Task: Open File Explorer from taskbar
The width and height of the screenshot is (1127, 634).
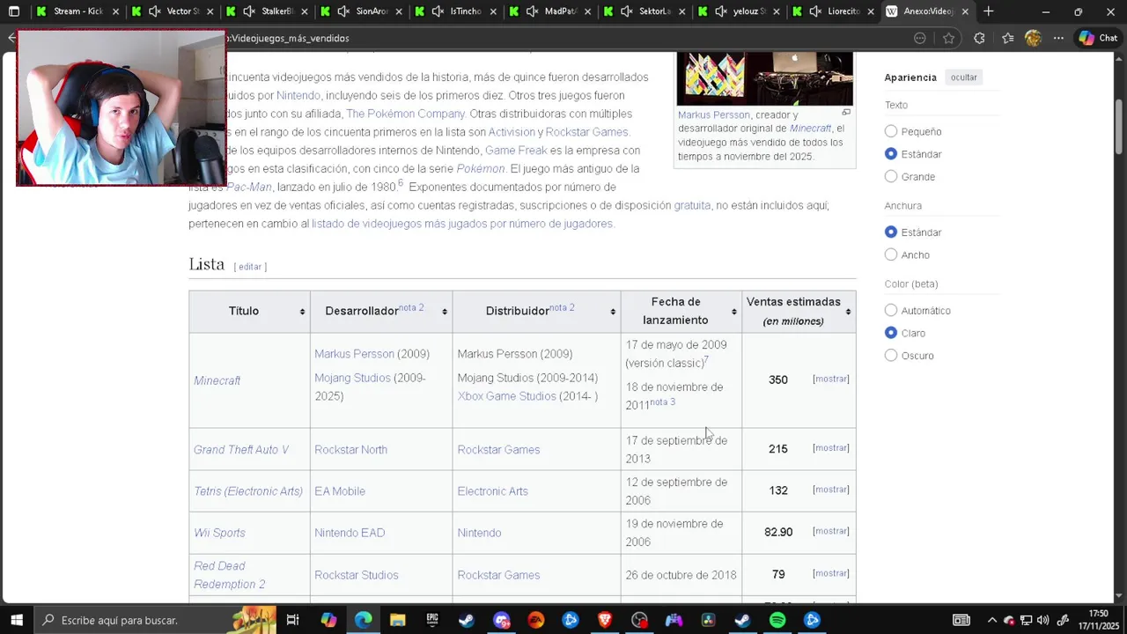Action: 397,620
